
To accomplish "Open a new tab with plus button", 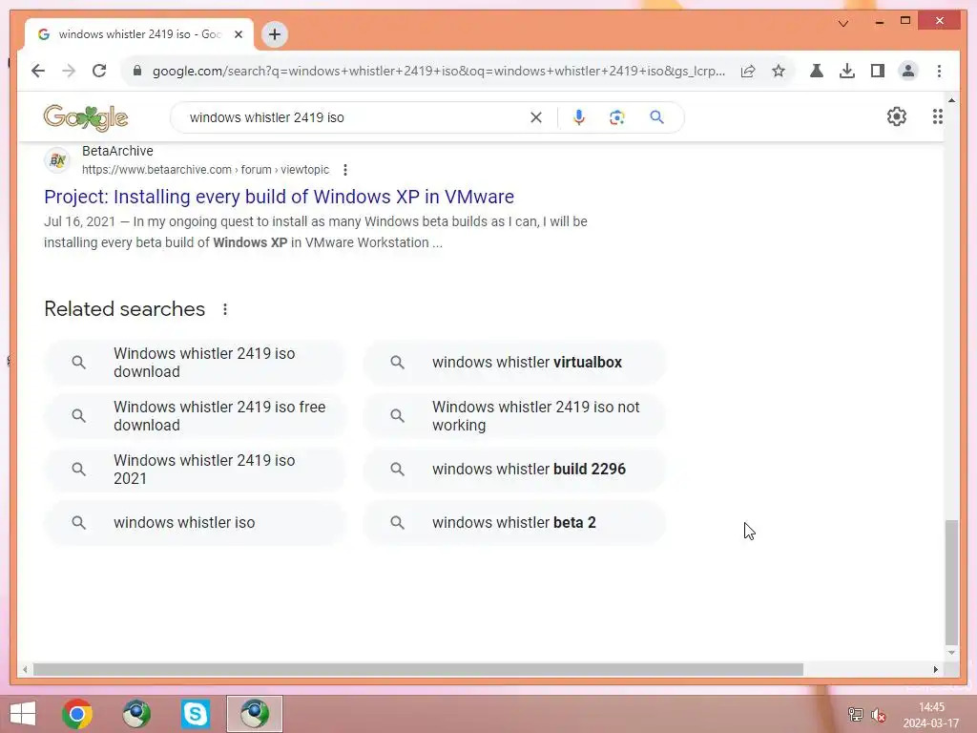I will 275,34.
